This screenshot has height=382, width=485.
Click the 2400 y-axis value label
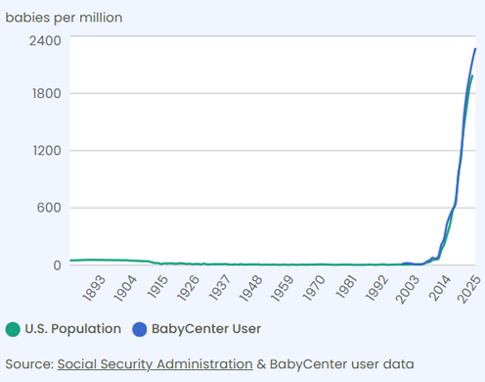[45, 41]
